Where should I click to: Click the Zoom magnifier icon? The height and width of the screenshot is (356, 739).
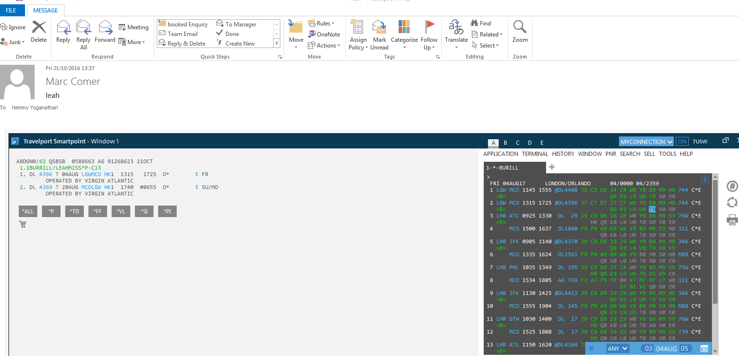pyautogui.click(x=520, y=32)
